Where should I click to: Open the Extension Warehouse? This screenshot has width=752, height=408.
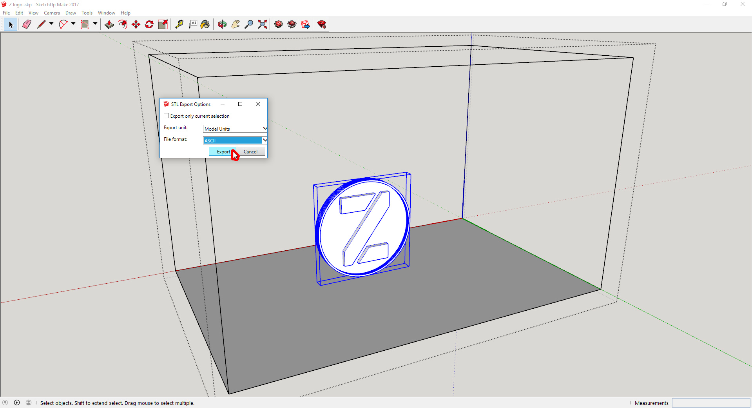[x=322, y=24]
